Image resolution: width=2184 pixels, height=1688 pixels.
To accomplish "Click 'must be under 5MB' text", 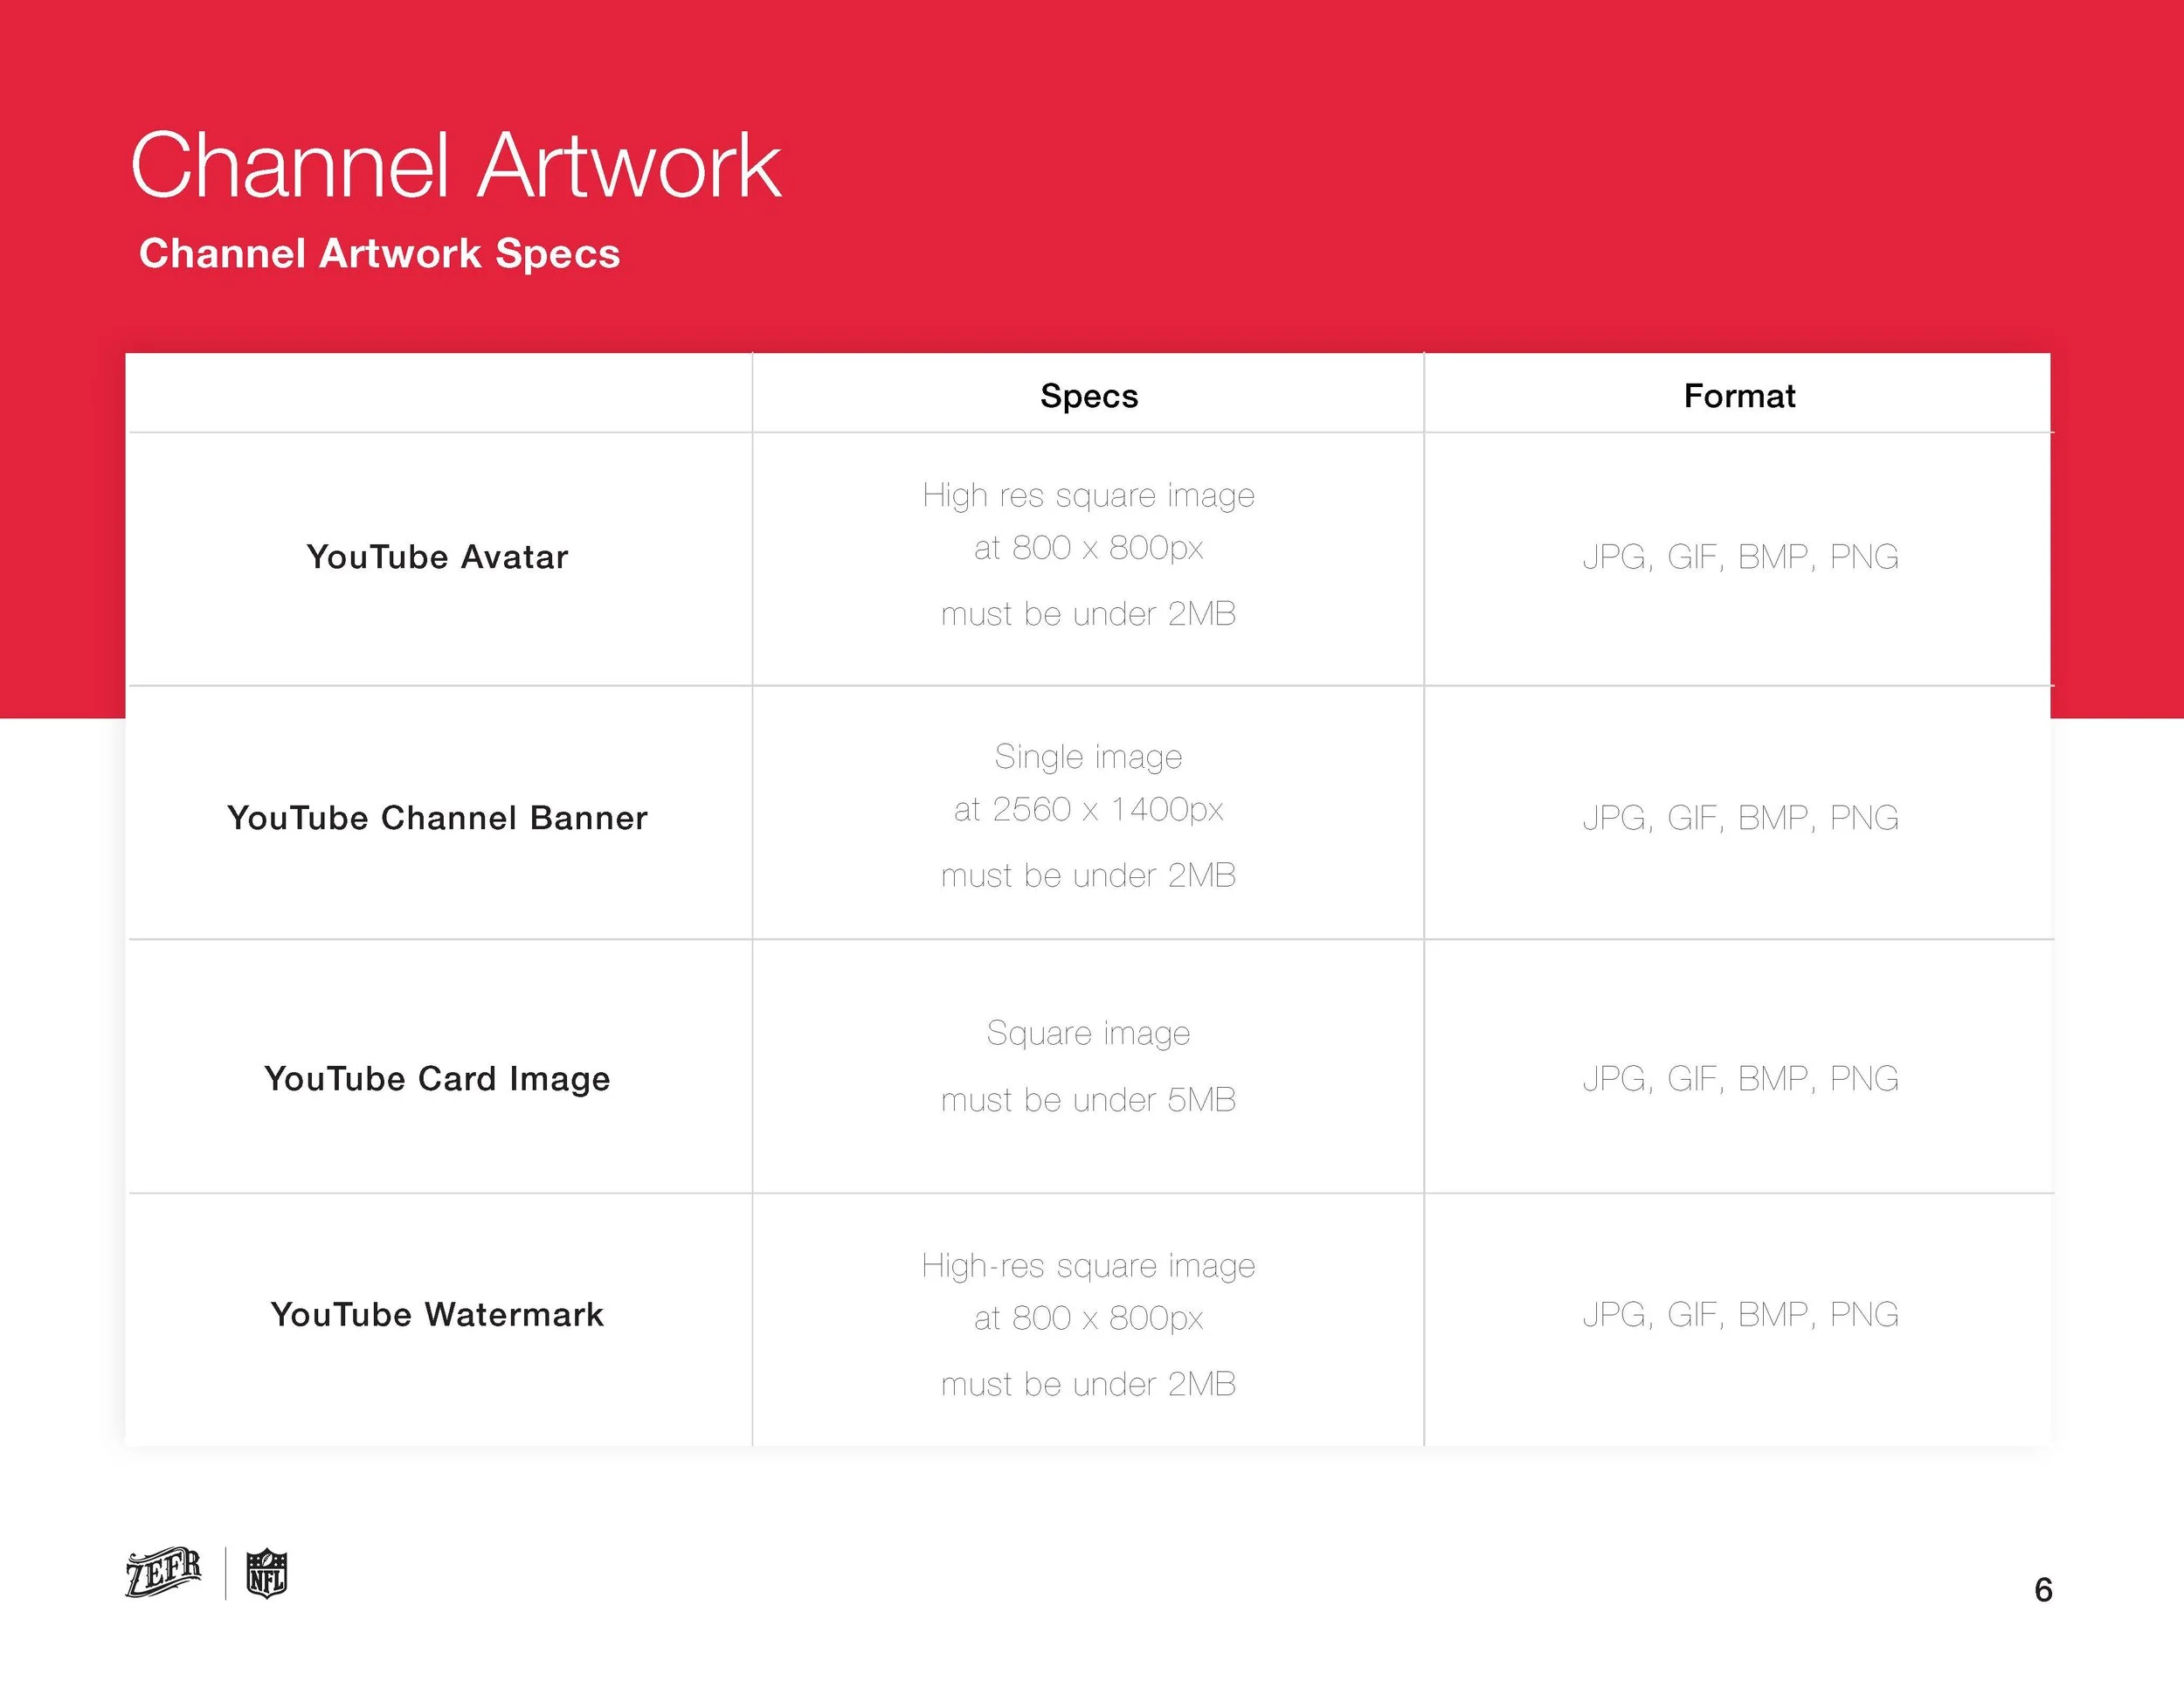I will tap(1089, 1100).
